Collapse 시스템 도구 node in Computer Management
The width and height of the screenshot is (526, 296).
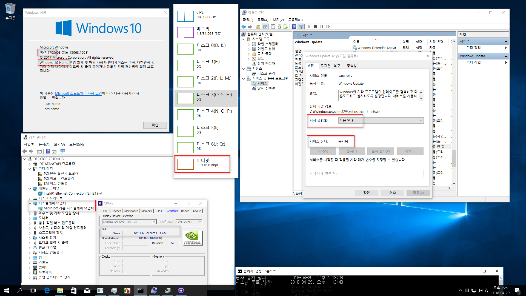[x=243, y=39]
